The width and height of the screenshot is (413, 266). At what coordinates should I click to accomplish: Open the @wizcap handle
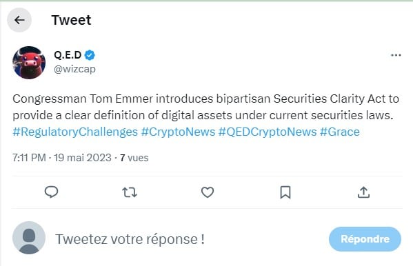click(74, 69)
